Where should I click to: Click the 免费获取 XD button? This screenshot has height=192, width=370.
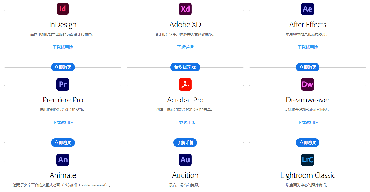[x=185, y=67]
